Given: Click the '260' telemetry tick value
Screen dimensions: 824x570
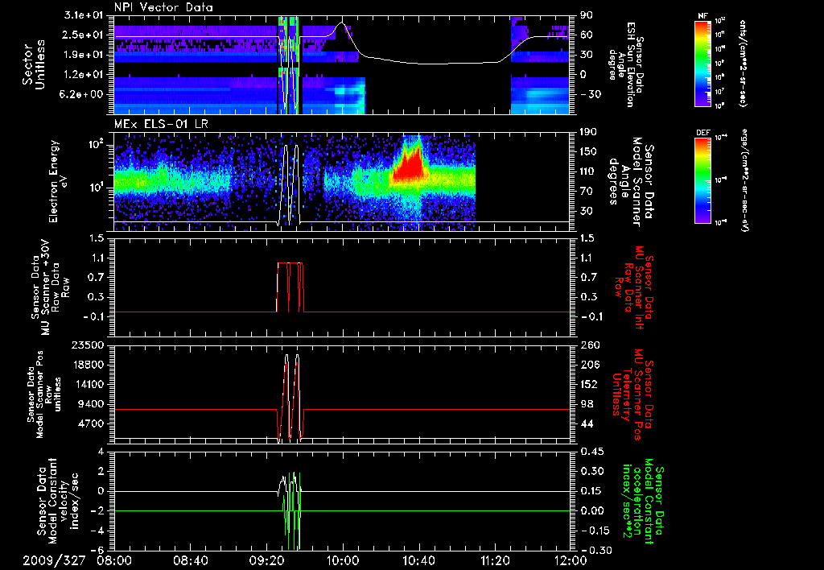Looking at the screenshot, I should coord(590,345).
